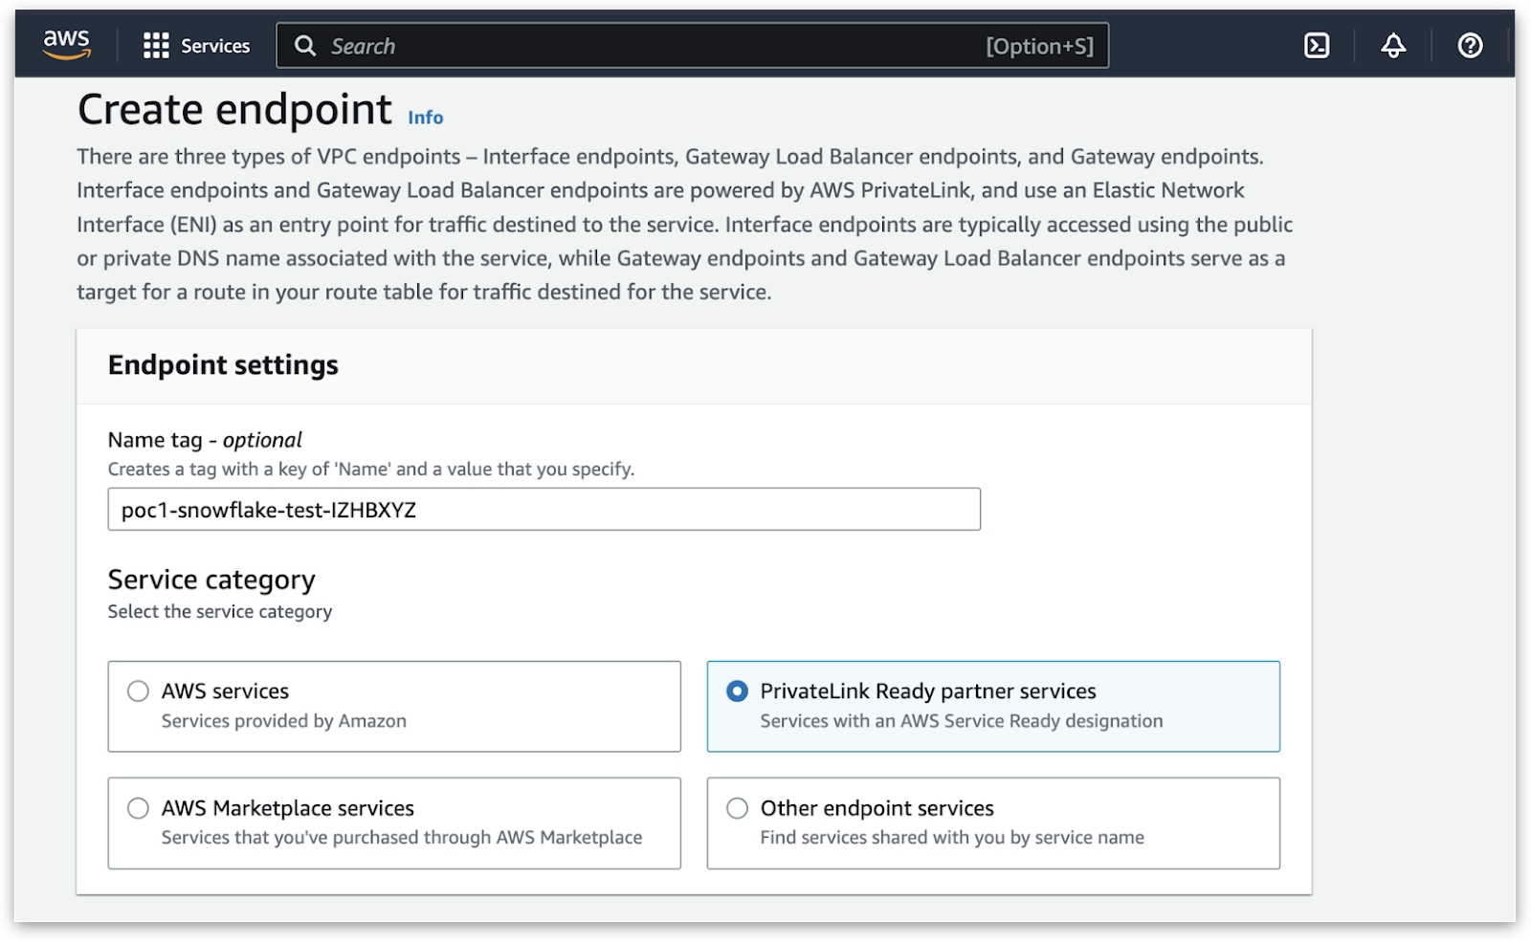Select the AWS services radio button

coord(139,691)
